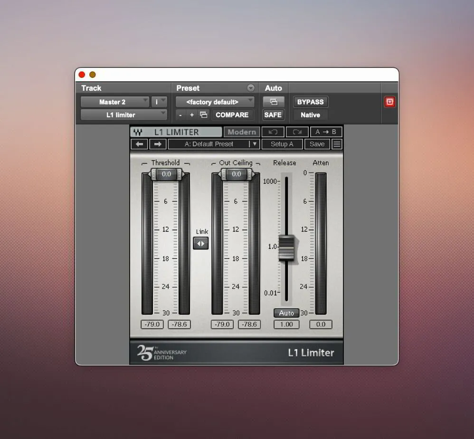Screen dimensions: 474x439
Task: Click the Out Ceiling fader handle
Action: tap(237, 174)
